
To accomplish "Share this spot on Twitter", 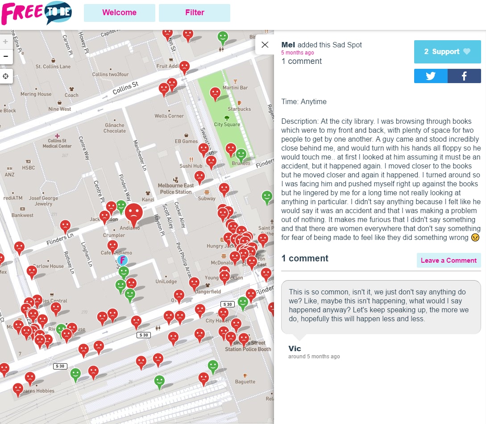I will coord(431,76).
